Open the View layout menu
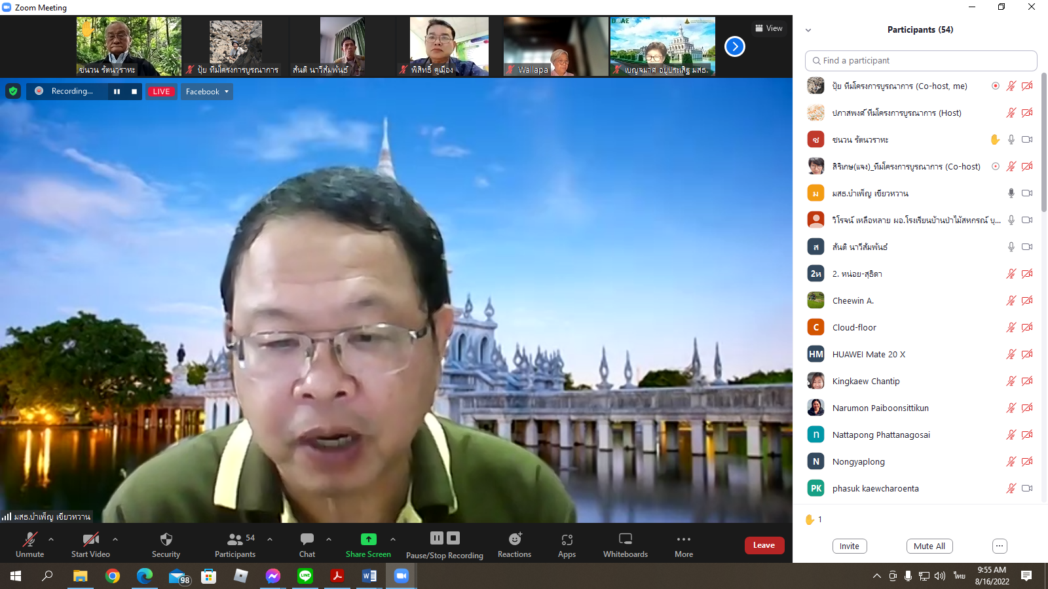This screenshot has width=1048, height=589. pos(769,28)
